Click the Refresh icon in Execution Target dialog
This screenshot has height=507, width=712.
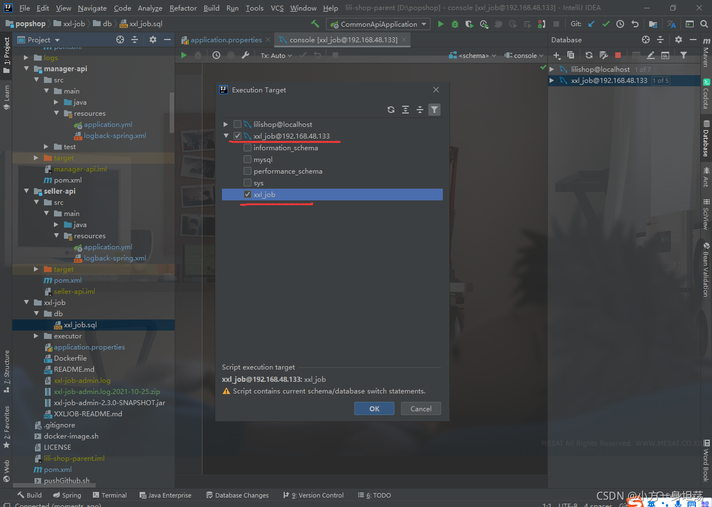coord(391,110)
